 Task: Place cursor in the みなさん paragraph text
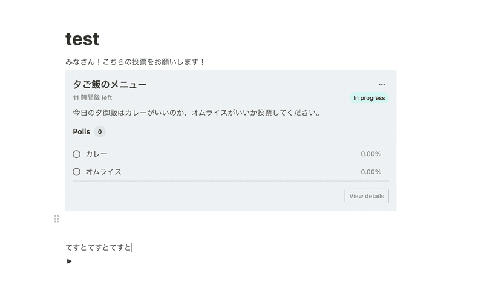point(135,62)
